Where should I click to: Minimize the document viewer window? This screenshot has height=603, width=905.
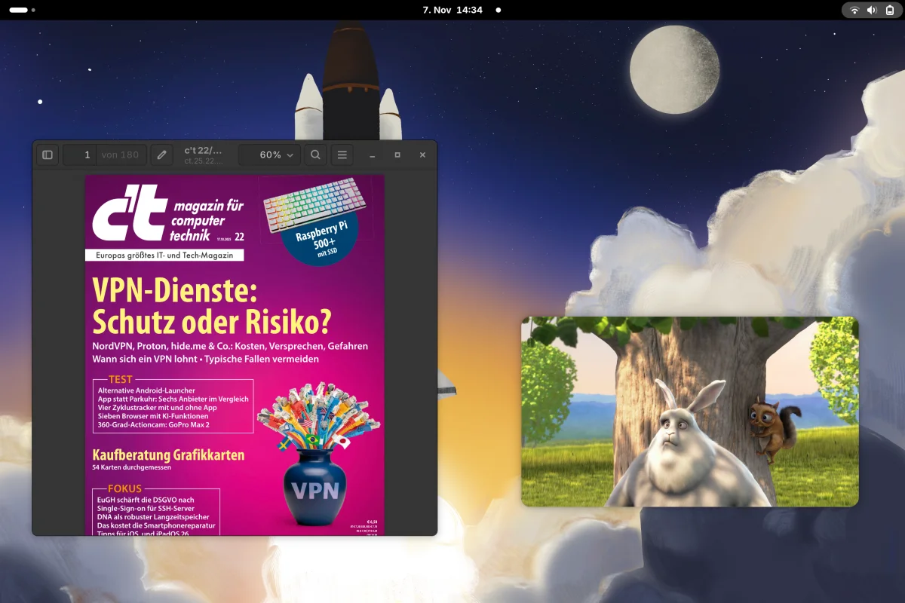click(x=373, y=155)
